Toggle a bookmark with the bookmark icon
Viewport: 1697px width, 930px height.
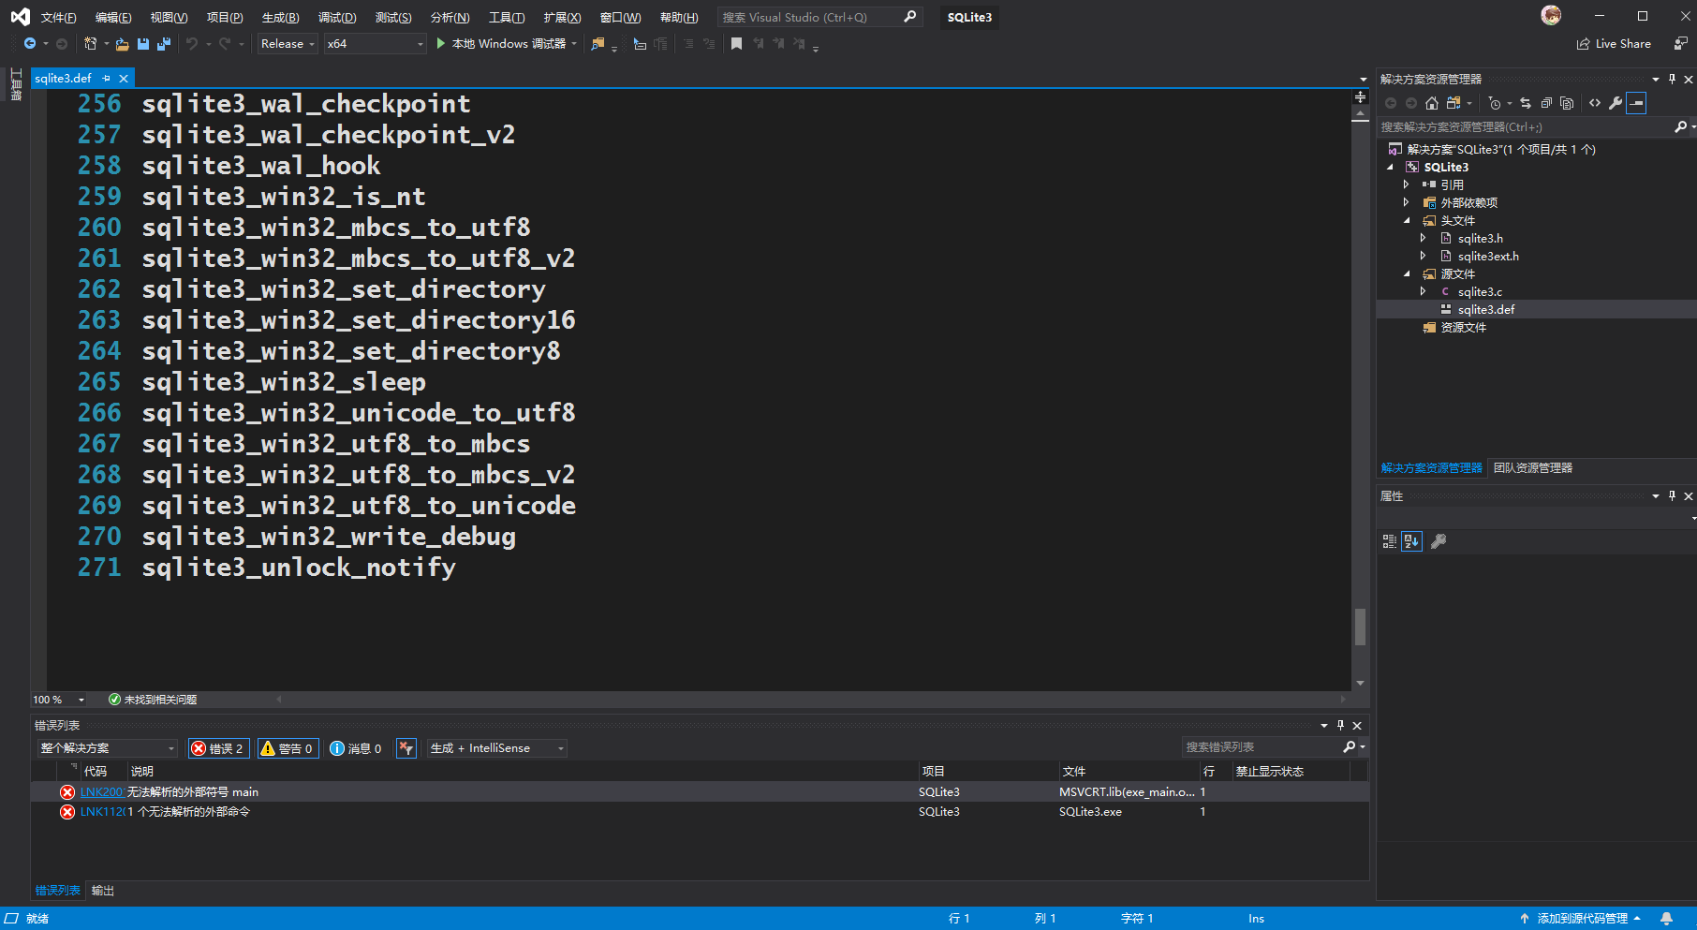click(736, 44)
